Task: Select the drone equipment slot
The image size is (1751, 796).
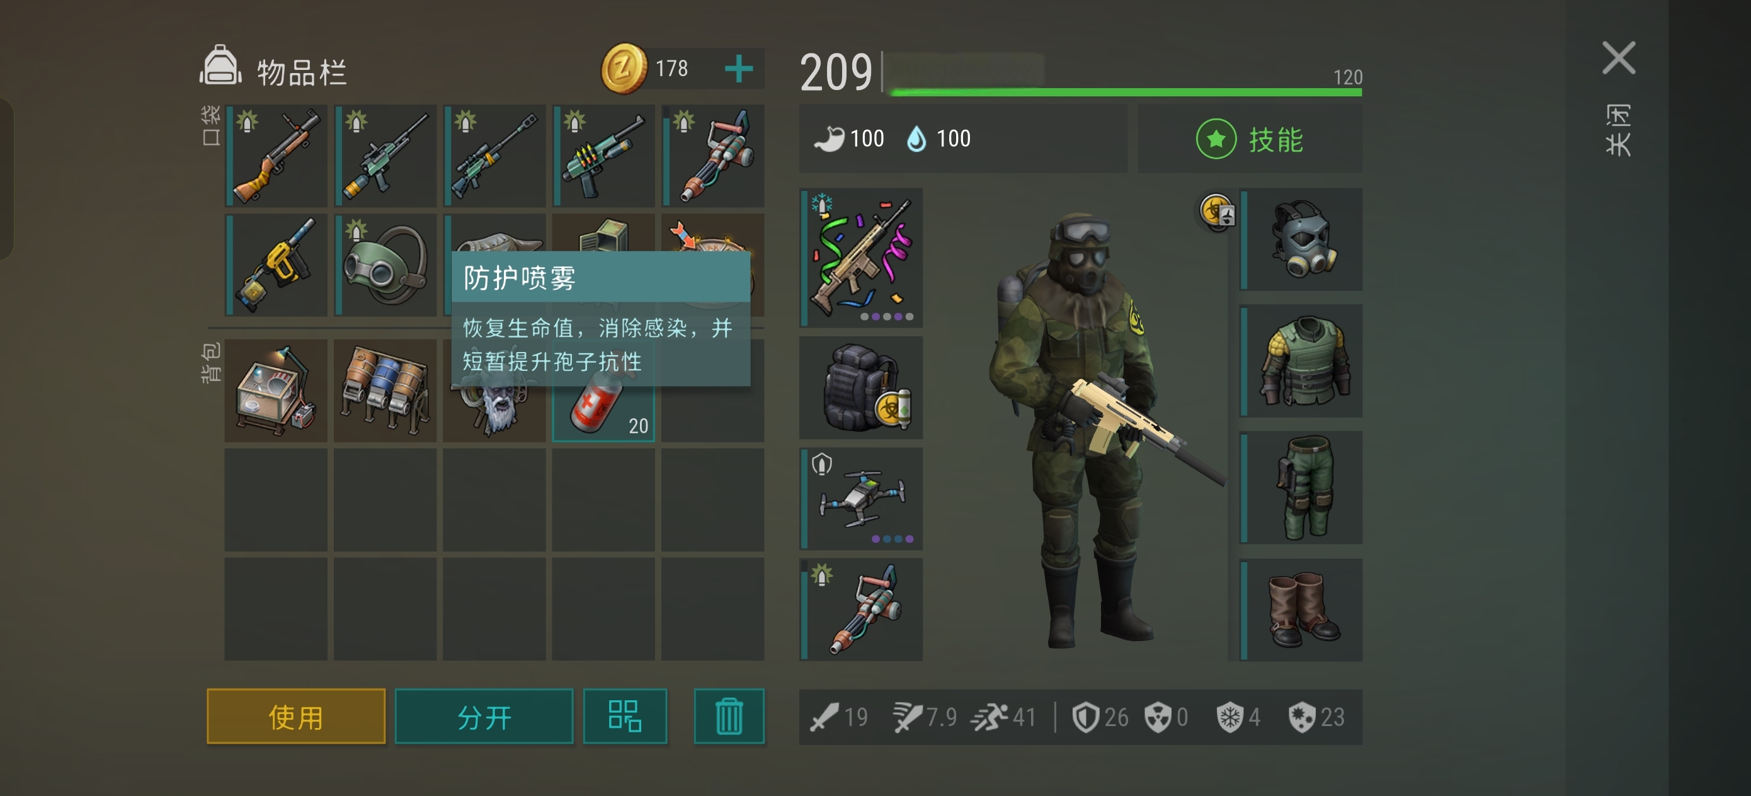Action: [861, 498]
